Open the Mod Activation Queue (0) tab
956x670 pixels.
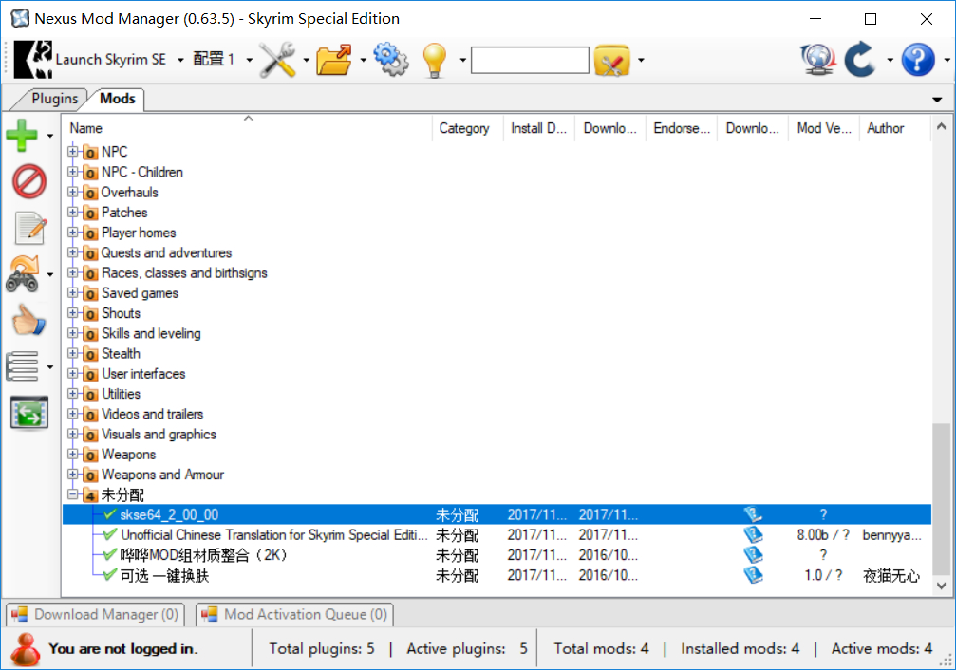click(x=295, y=614)
